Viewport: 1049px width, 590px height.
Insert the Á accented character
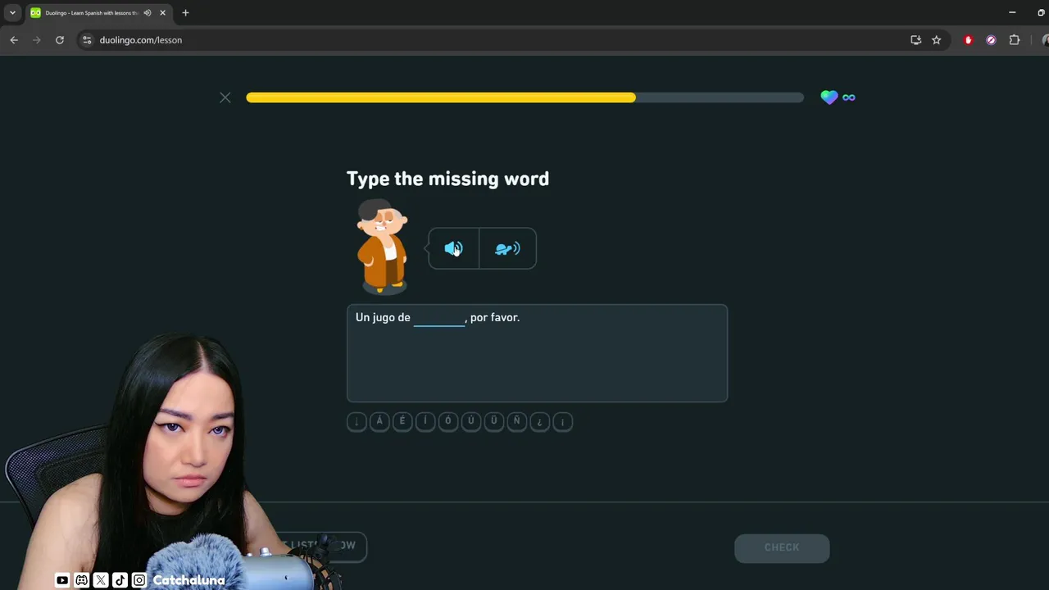point(379,421)
